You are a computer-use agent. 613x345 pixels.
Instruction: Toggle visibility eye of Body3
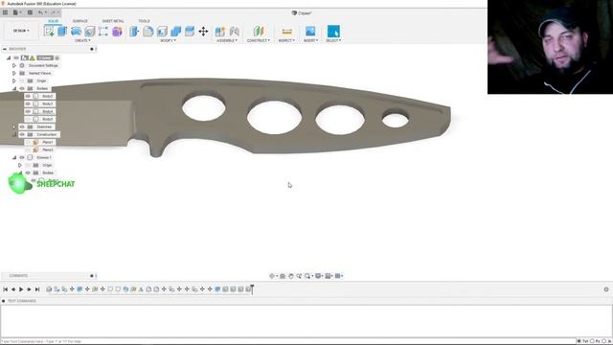click(x=28, y=103)
